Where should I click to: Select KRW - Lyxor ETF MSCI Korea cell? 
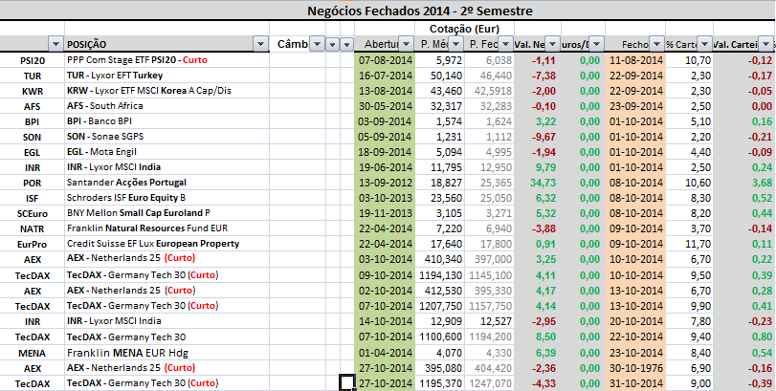166,91
